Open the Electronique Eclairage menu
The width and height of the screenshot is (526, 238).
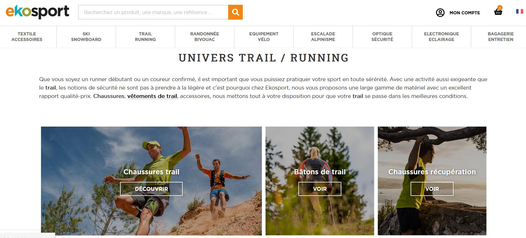coord(442,36)
